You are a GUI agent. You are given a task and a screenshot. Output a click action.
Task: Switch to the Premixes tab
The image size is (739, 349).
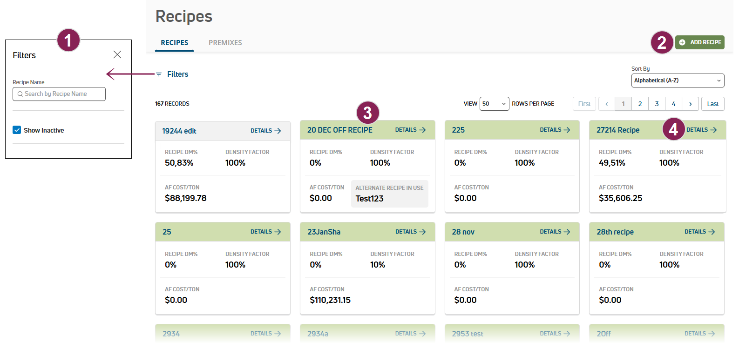(225, 43)
